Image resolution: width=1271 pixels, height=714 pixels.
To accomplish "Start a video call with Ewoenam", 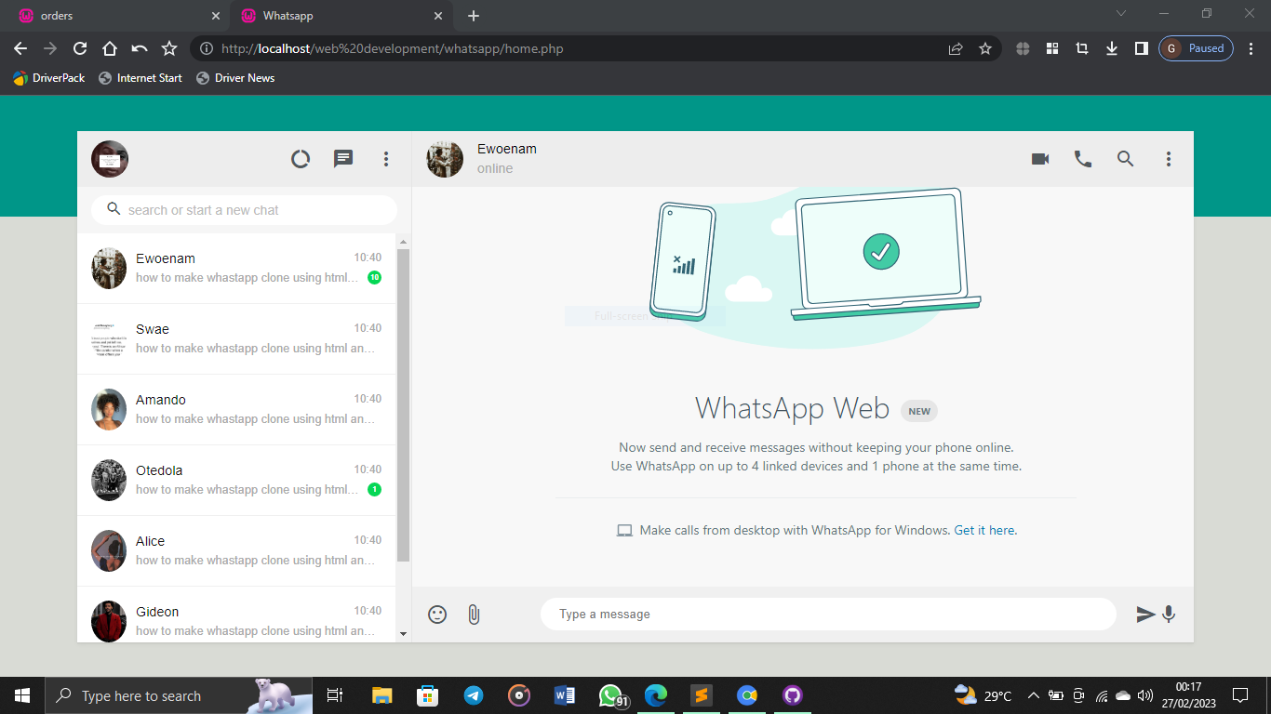I will [1039, 158].
